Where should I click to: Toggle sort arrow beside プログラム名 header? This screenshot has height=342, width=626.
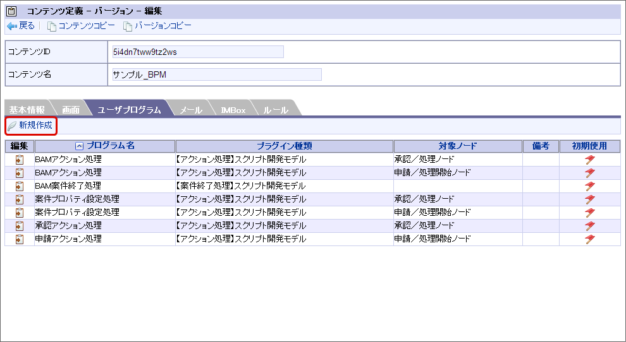pos(80,146)
